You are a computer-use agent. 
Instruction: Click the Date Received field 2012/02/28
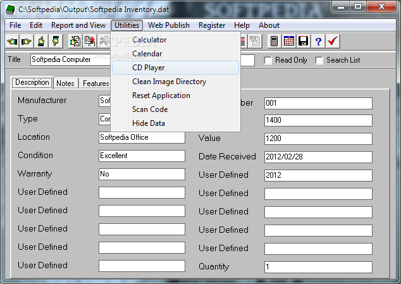318,157
